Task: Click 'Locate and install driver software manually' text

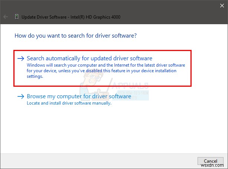Action: point(69,103)
